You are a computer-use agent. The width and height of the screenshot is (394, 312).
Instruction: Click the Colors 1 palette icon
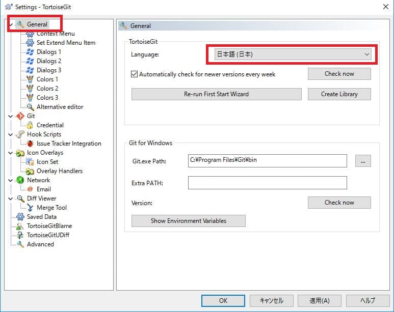[x=30, y=79]
